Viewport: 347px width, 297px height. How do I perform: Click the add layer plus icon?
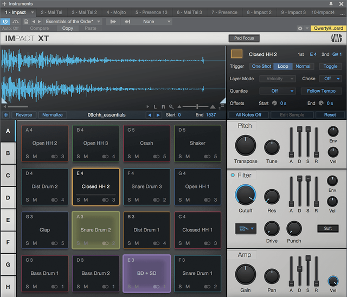coord(6,115)
